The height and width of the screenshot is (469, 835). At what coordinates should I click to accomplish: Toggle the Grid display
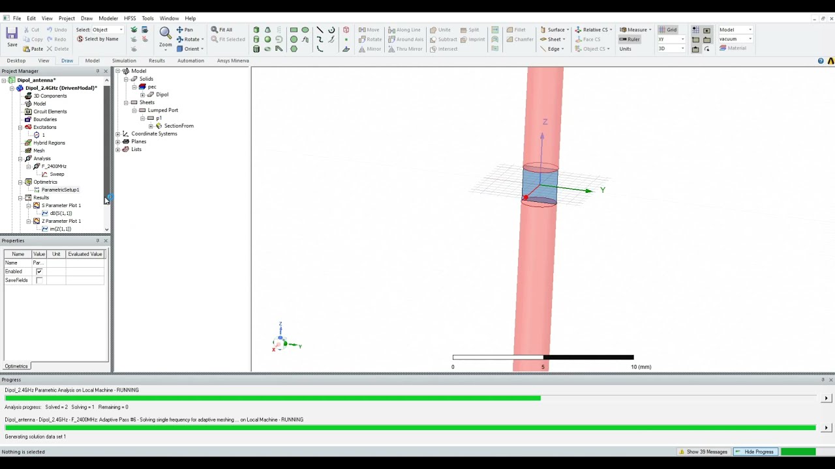click(667, 29)
